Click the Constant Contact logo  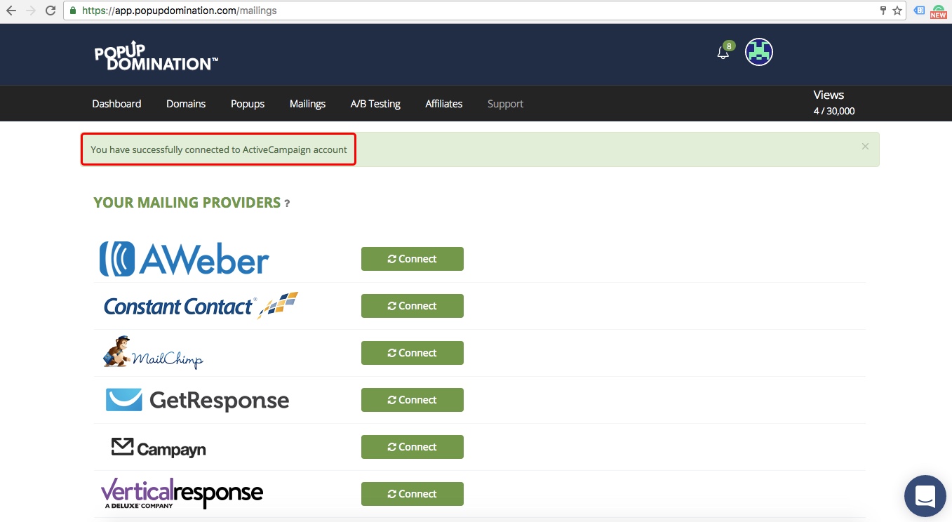coord(201,305)
